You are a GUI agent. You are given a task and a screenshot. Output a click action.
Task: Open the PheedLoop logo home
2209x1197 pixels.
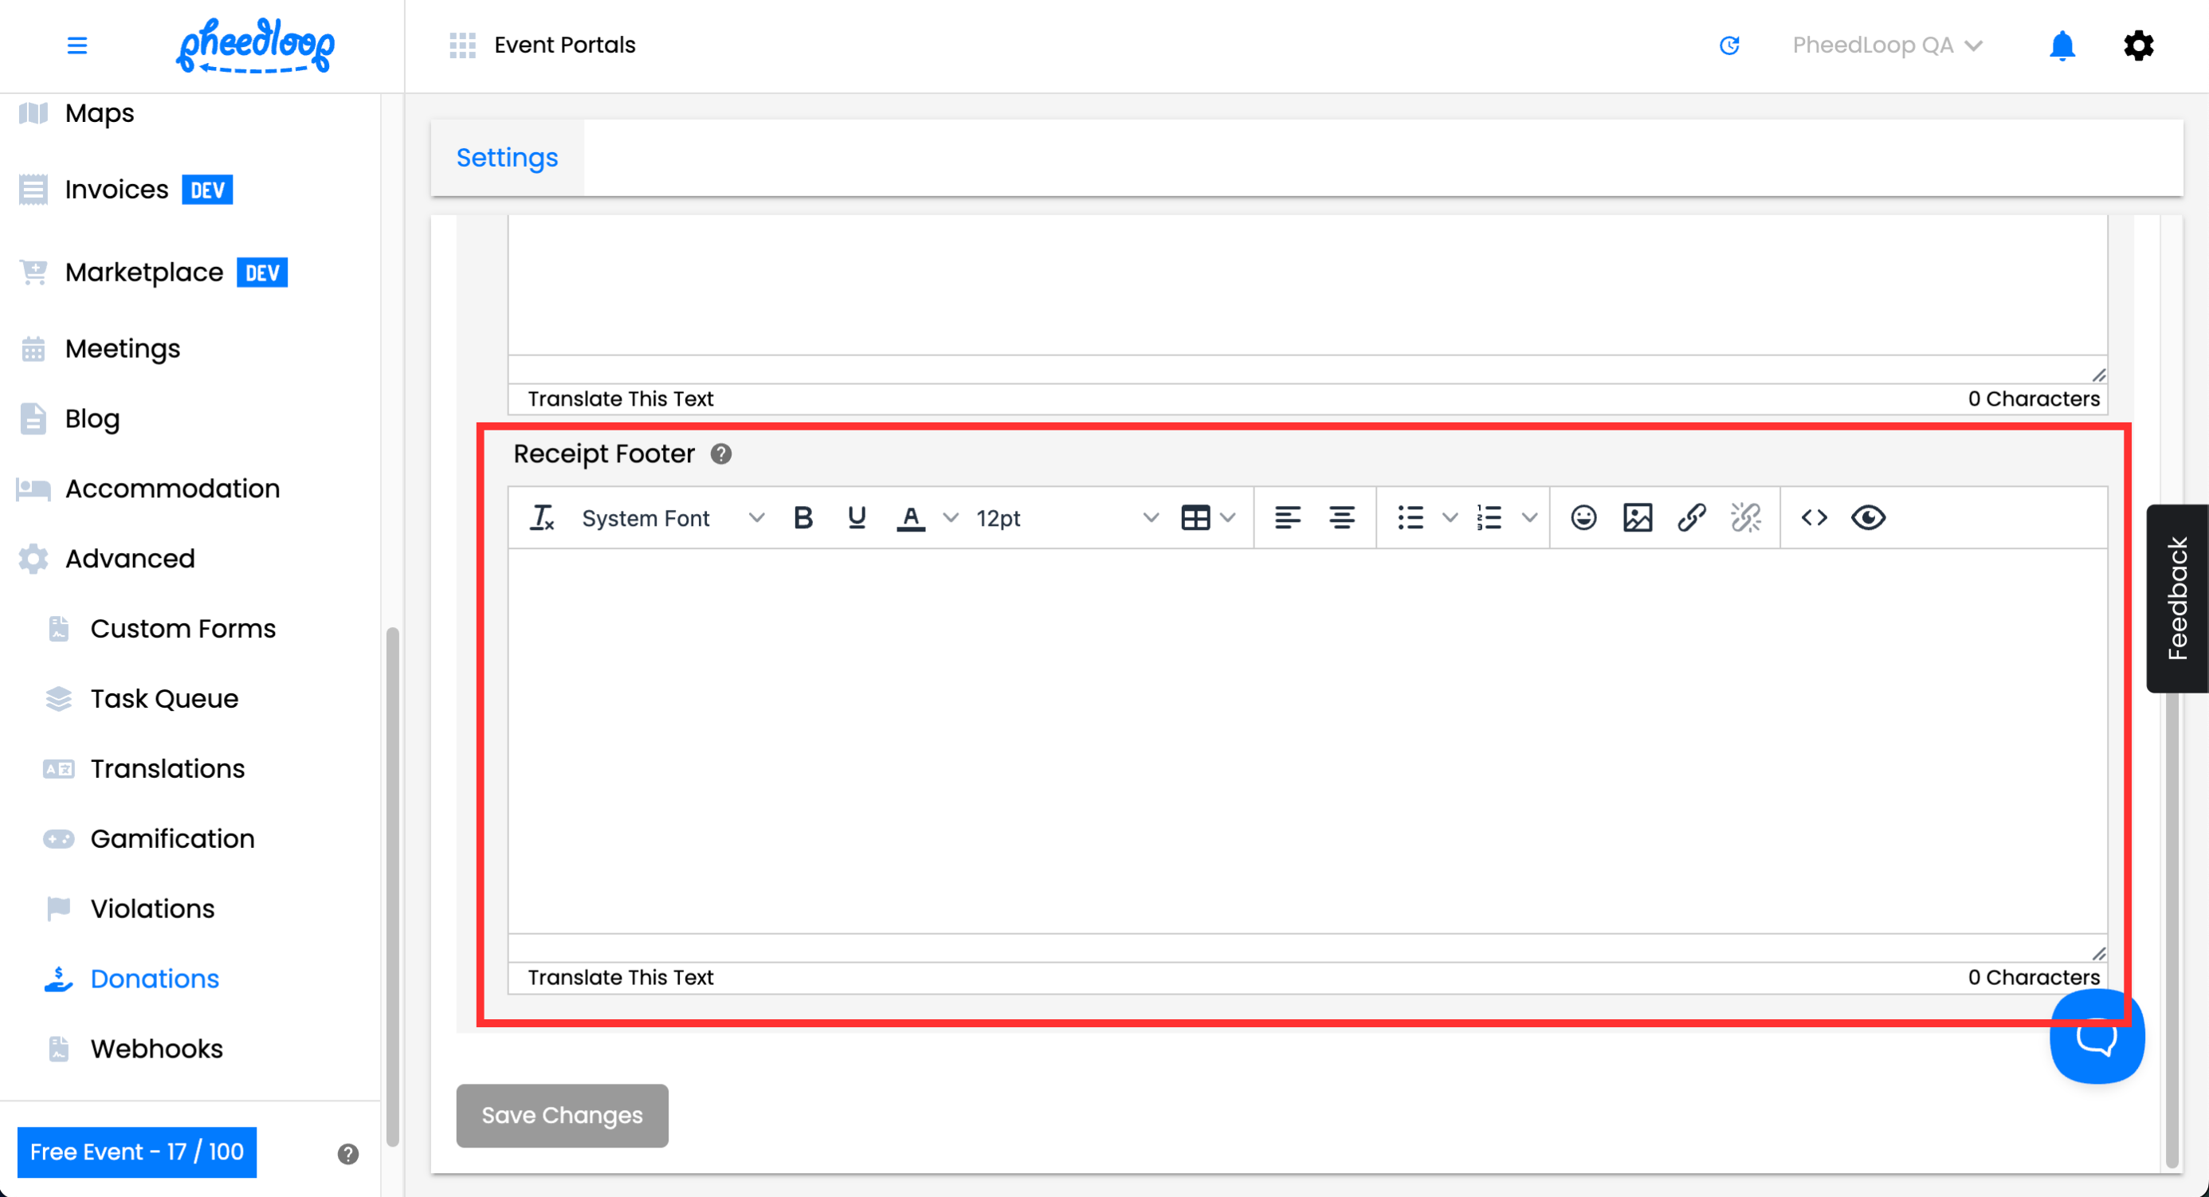pyautogui.click(x=255, y=45)
